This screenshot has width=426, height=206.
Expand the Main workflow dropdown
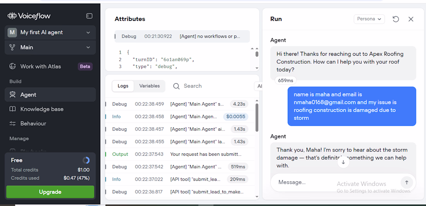[x=50, y=48]
